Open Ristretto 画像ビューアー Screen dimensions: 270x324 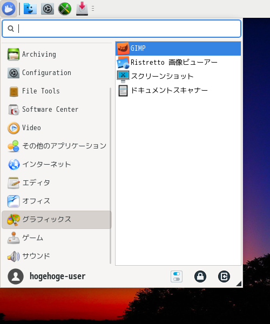178,63
